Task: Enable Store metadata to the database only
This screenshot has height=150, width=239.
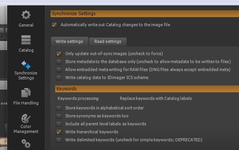Action: coord(59,62)
